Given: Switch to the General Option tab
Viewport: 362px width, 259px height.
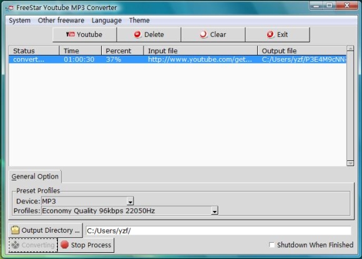Looking at the screenshot, I should 35,177.
